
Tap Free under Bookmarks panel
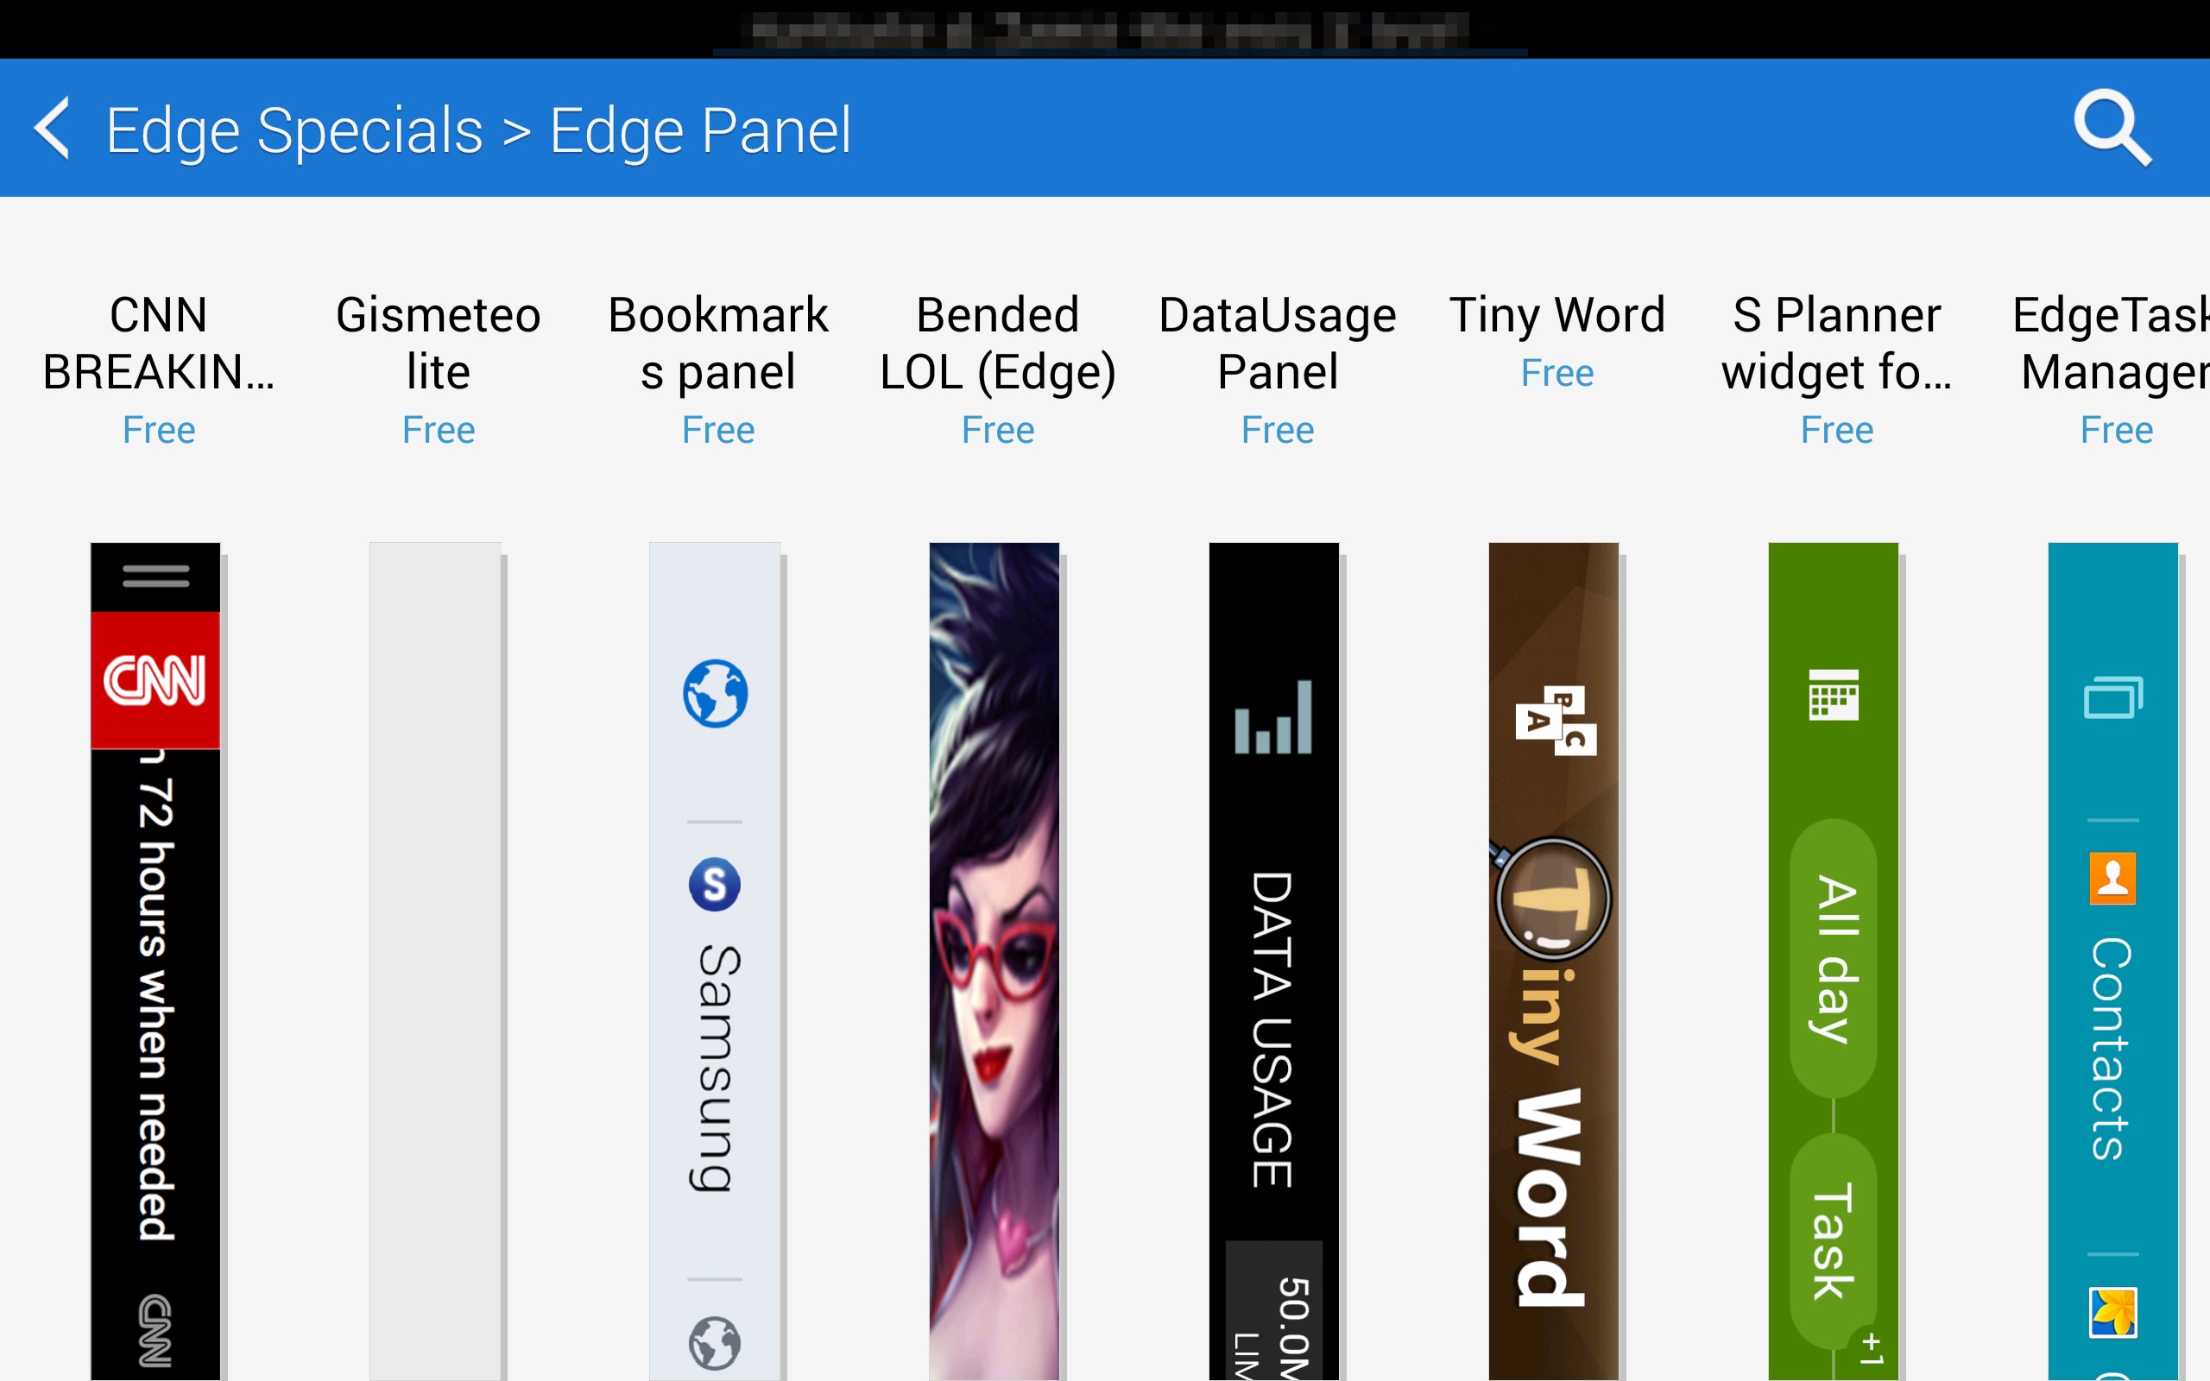[717, 430]
